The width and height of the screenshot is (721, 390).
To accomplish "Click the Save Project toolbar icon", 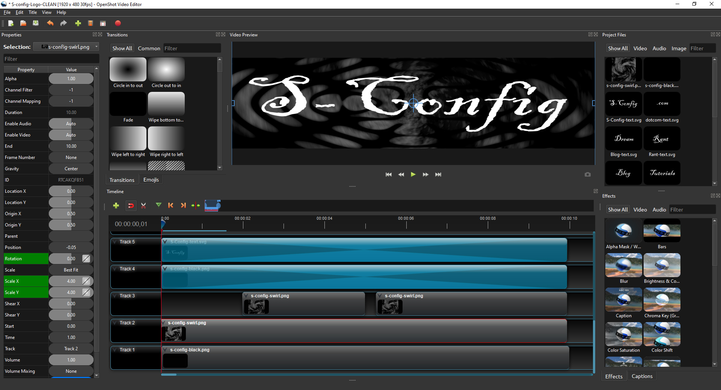I will [x=36, y=23].
